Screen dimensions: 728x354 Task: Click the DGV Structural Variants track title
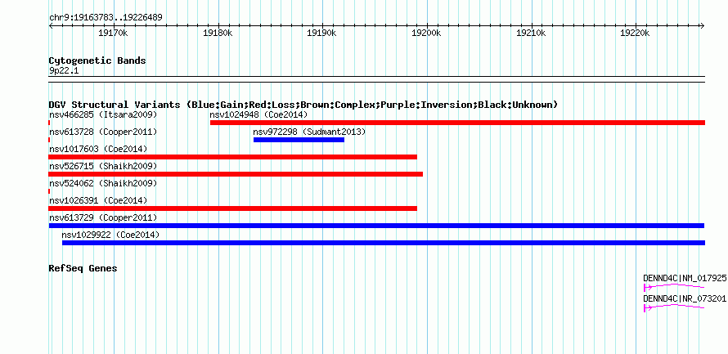tap(303, 105)
